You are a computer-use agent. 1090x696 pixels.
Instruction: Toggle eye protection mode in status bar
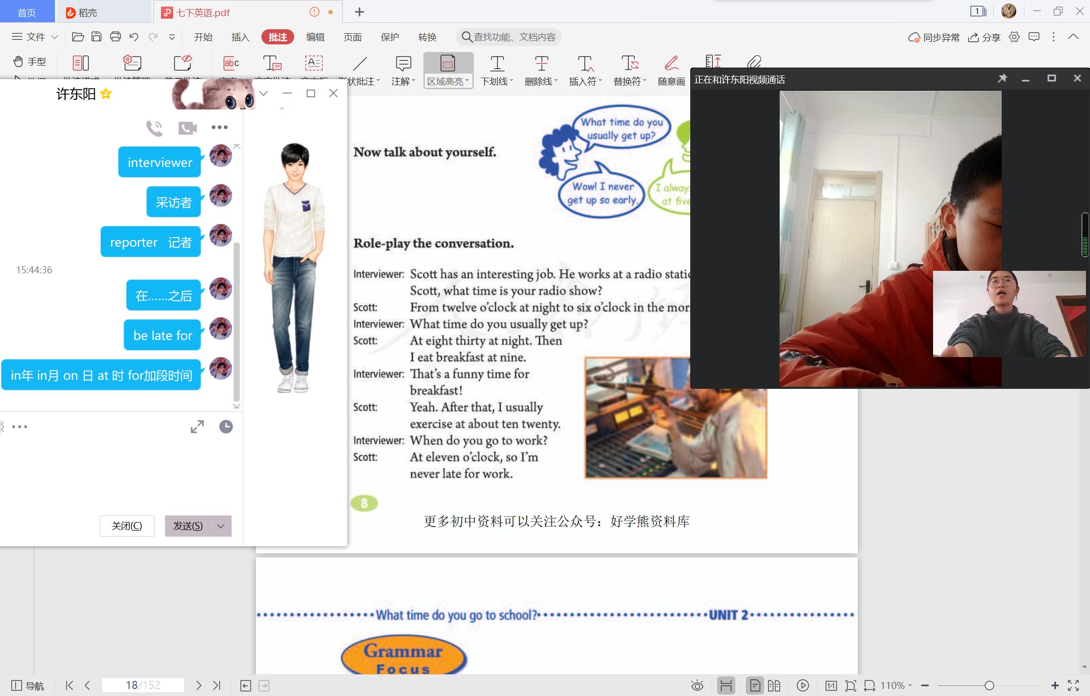(x=697, y=685)
